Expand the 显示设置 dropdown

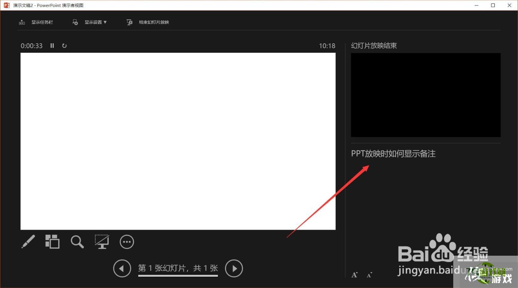pos(96,22)
